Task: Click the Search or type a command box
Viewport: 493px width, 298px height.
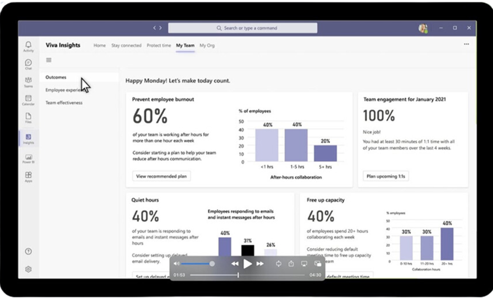Action: tap(243, 28)
